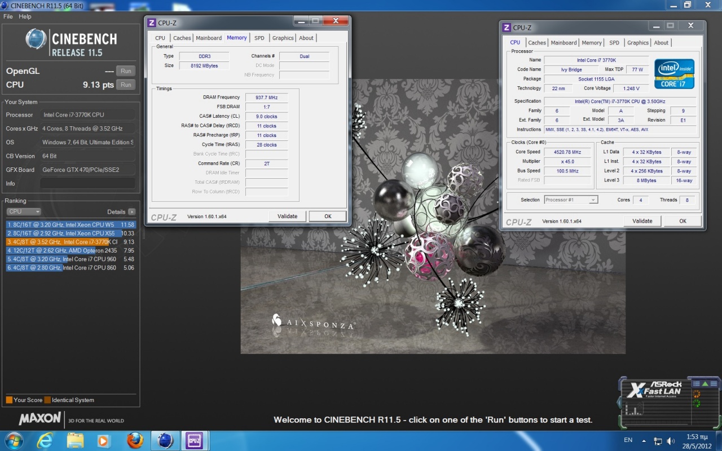Click OK in the processor CPU-Z window
This screenshot has width=722, height=451.
pos(683,221)
